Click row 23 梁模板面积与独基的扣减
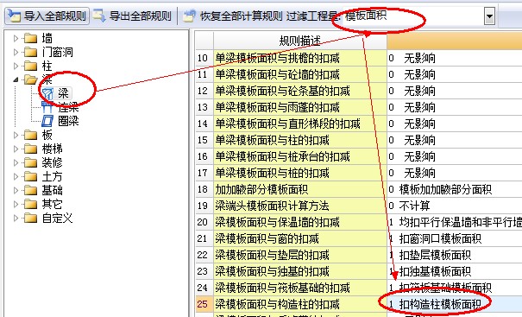 [300, 271]
